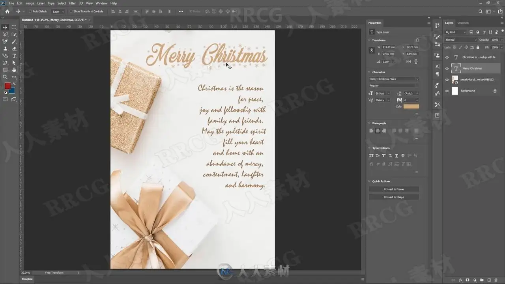
Task: Open the Window menu
Action: point(101,3)
